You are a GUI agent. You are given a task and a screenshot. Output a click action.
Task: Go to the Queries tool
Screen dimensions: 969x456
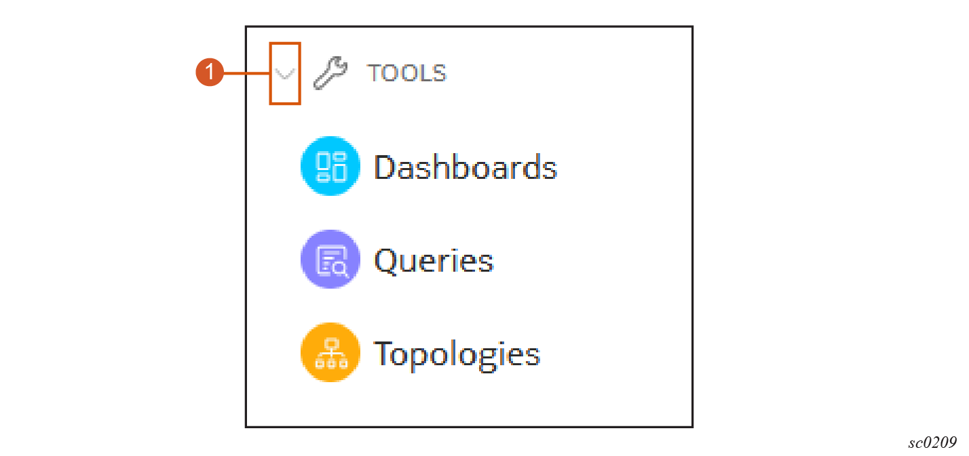(397, 260)
